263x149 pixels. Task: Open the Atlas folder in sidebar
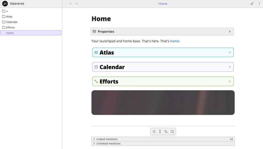pos(9,17)
